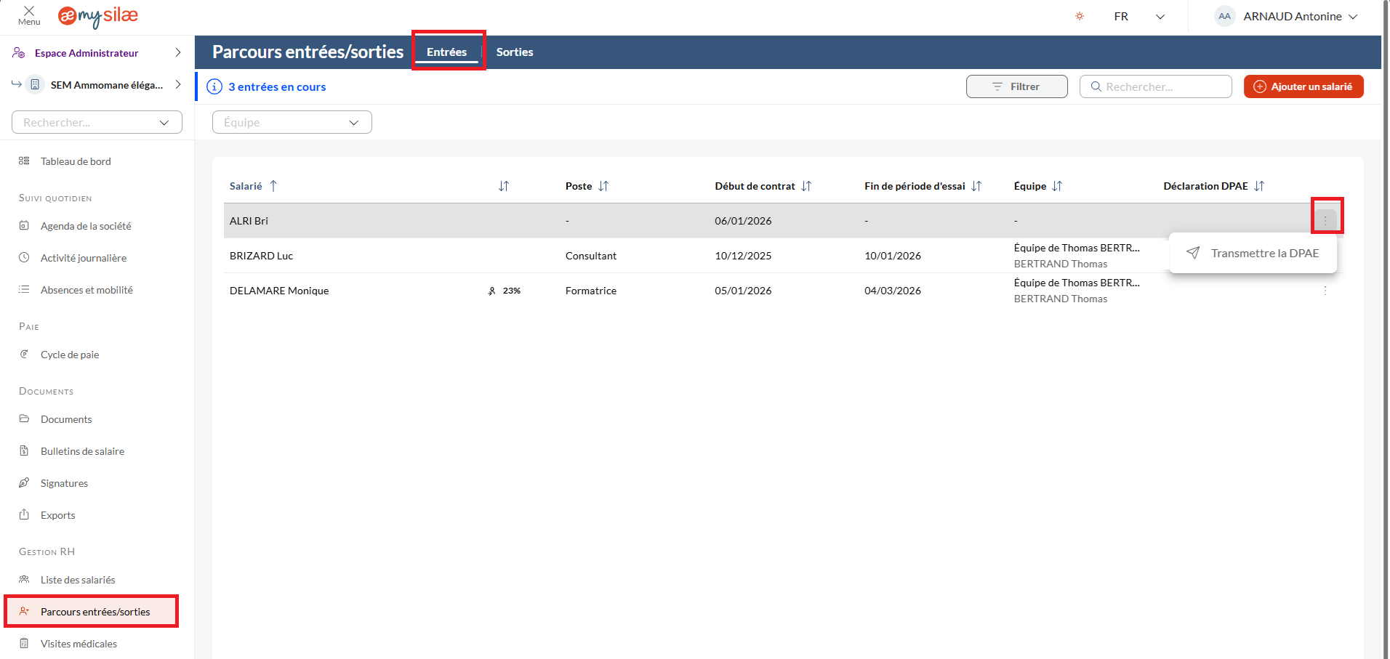Expand the Espace Administrateur chevron
The width and height of the screenshot is (1390, 659).
(178, 52)
